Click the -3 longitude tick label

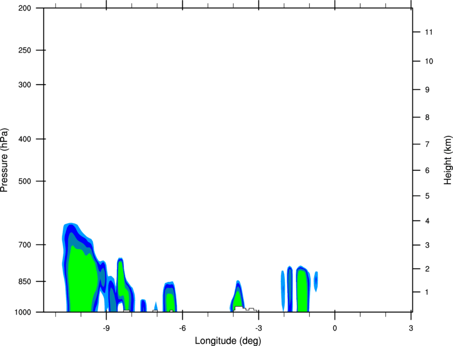258,328
